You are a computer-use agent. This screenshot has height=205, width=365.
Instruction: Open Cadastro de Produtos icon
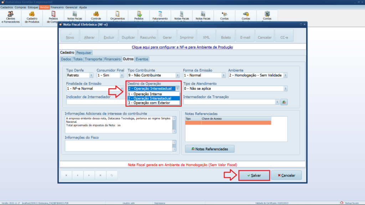(32, 16)
